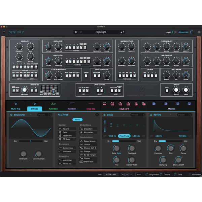This screenshot has height=202, width=202.
Task: Click the fourth Macros knob icon
Action: 189,104
